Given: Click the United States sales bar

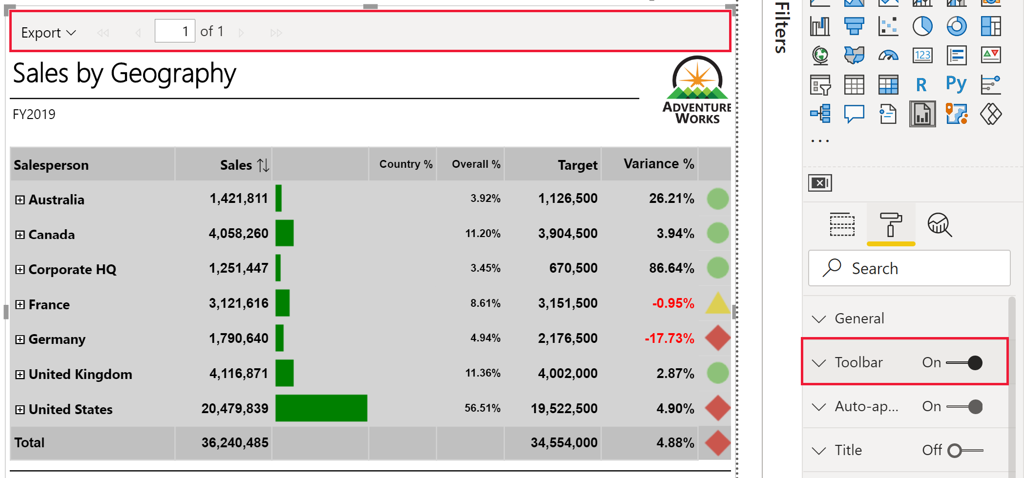Looking at the screenshot, I should coord(321,408).
